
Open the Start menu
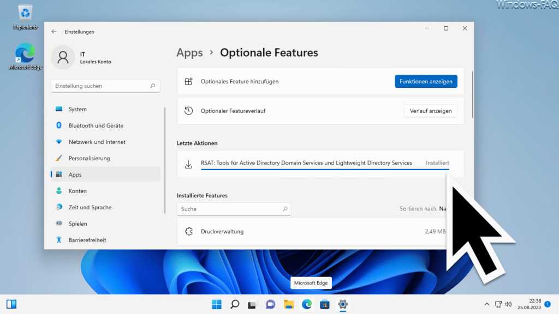coord(216,304)
